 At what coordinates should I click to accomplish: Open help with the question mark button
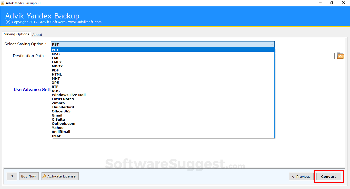(x=12, y=176)
